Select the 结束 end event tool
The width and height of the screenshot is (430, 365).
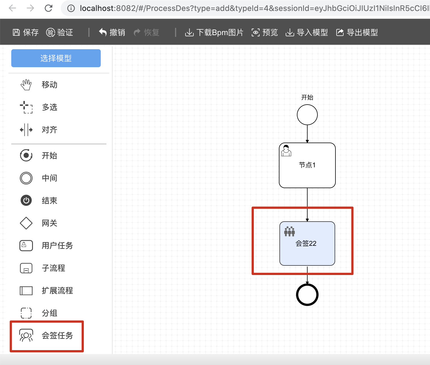point(49,200)
